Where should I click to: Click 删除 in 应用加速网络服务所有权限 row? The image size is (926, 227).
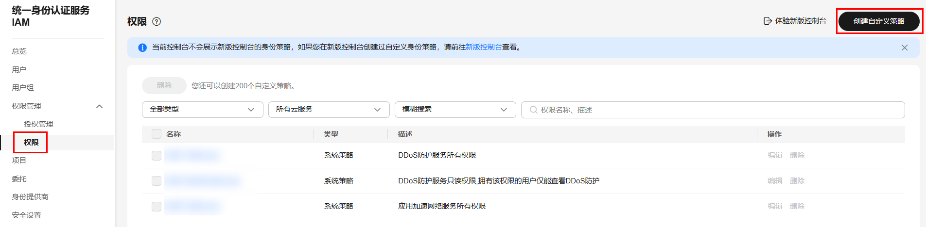point(797,206)
